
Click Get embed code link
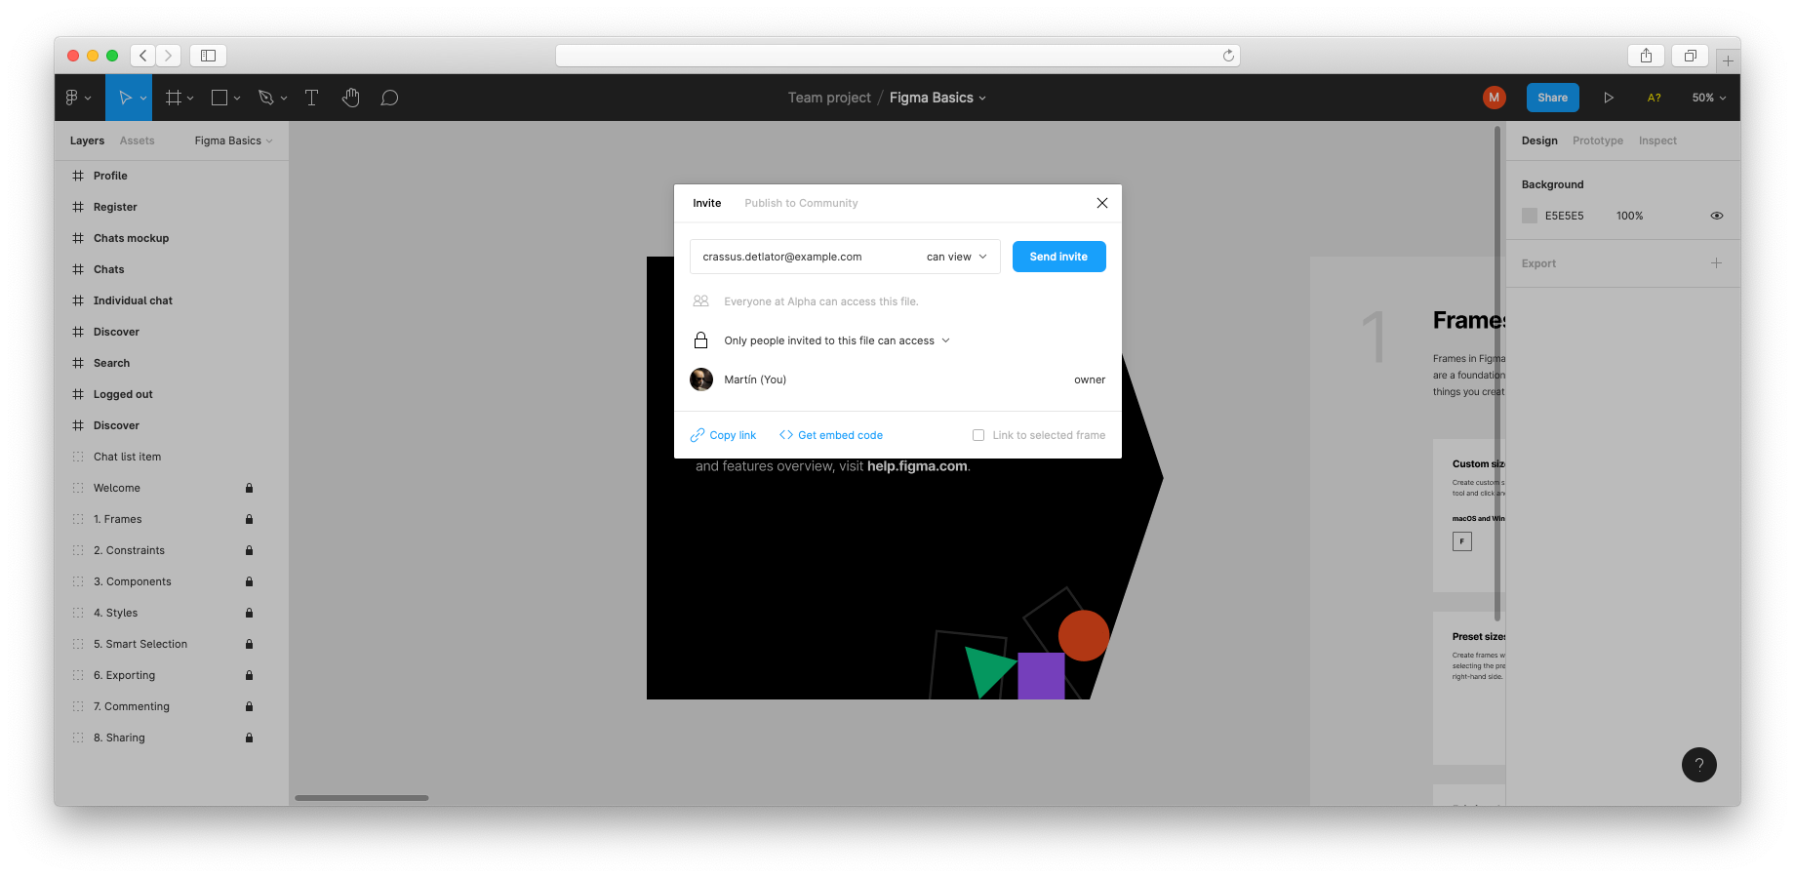831,435
